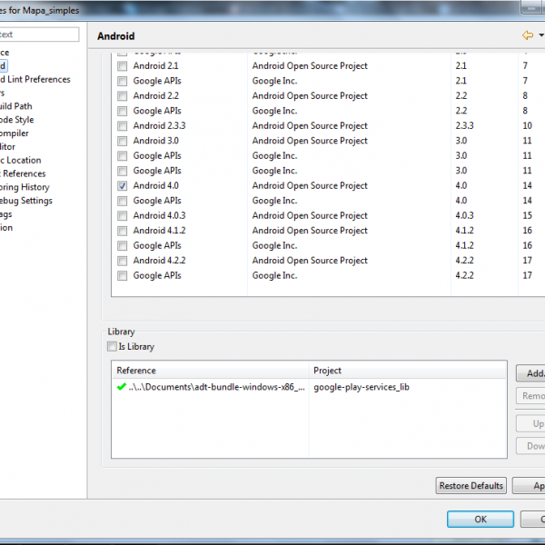Select Build Path in the left tree
545x545 pixels.
coord(16,106)
